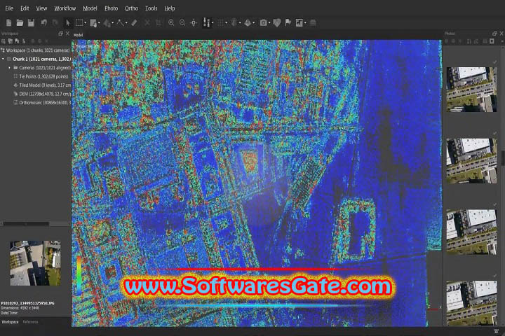Click the Delete Selection X icon
The image size is (505, 336).
147,22
